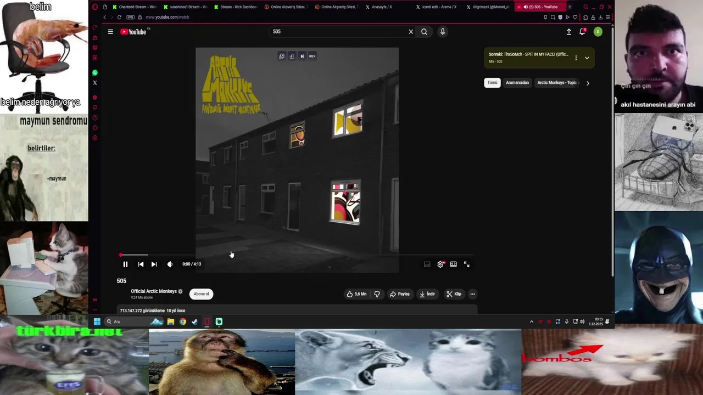The image size is (703, 395).
Task: Subscribe with Abone ol button
Action: tap(201, 294)
